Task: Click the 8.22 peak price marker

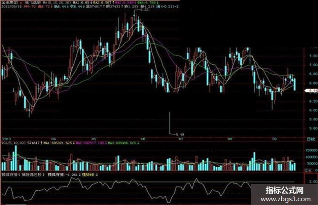Action: coord(144,10)
